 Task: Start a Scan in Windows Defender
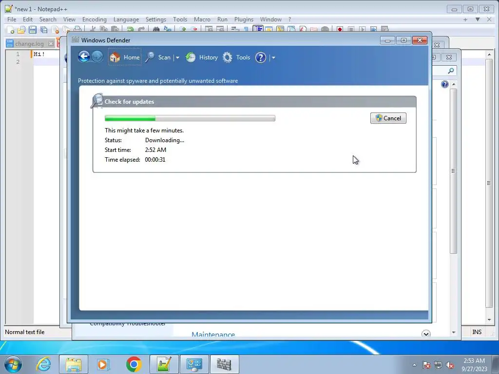pyautogui.click(x=158, y=57)
